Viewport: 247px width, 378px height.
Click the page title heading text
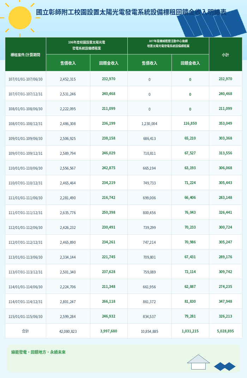click(131, 12)
